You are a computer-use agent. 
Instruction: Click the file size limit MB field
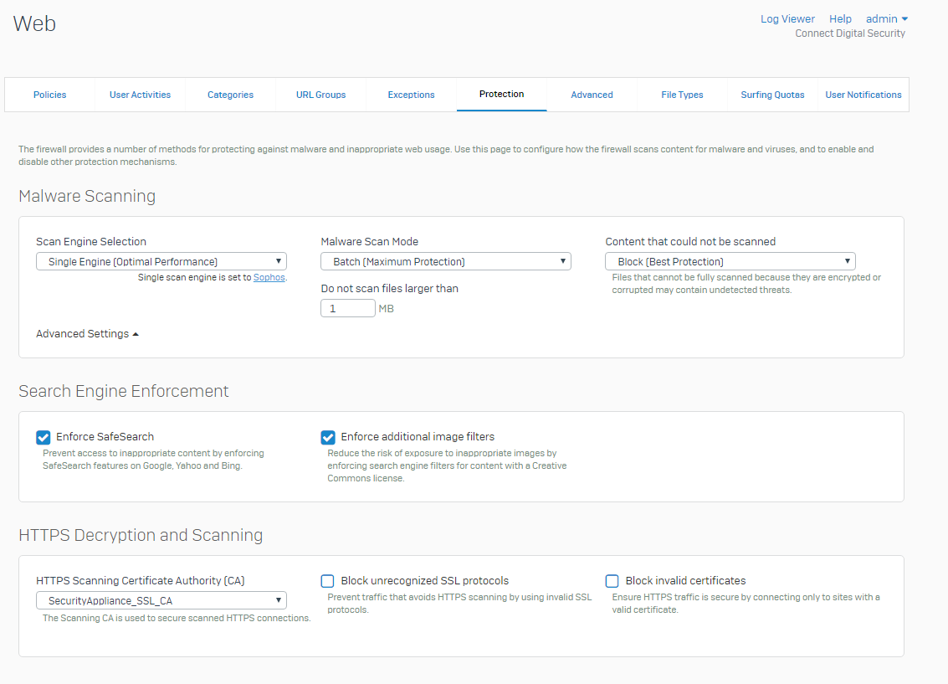click(x=348, y=308)
